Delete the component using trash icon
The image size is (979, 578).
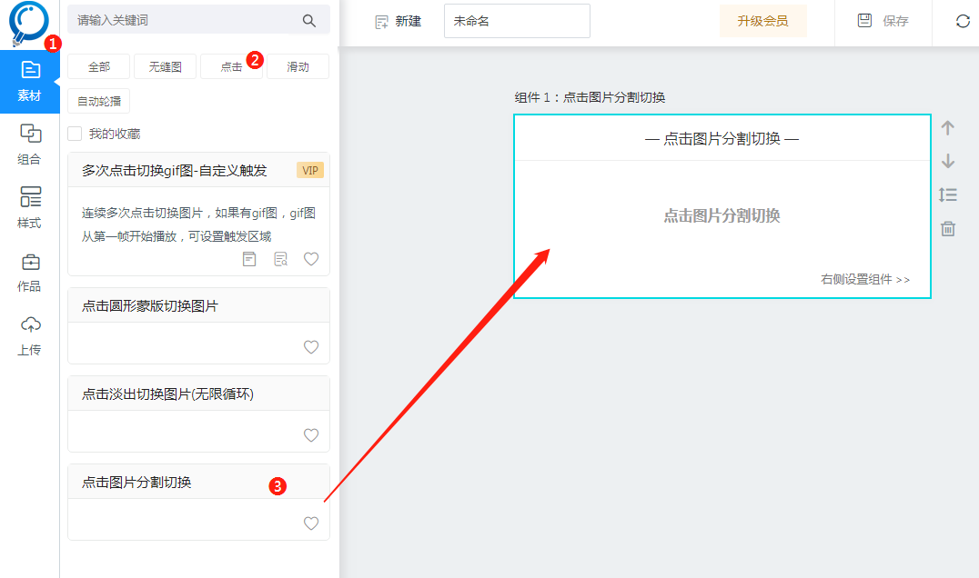point(948,228)
